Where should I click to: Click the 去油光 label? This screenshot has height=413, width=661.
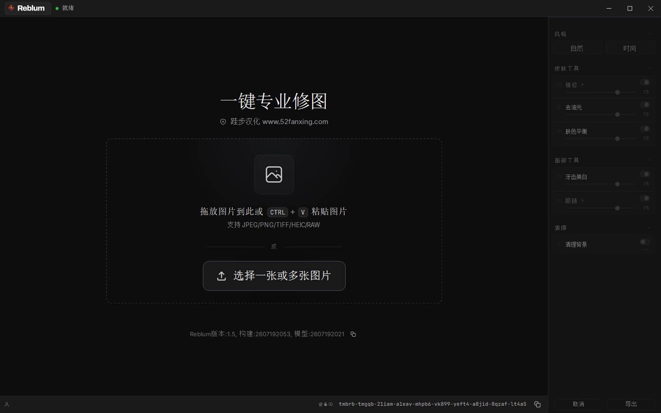(573, 107)
